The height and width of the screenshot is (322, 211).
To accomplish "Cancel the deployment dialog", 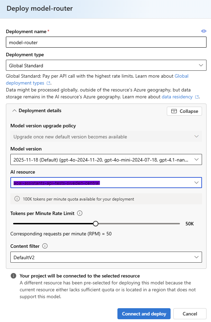I will coord(190,314).
